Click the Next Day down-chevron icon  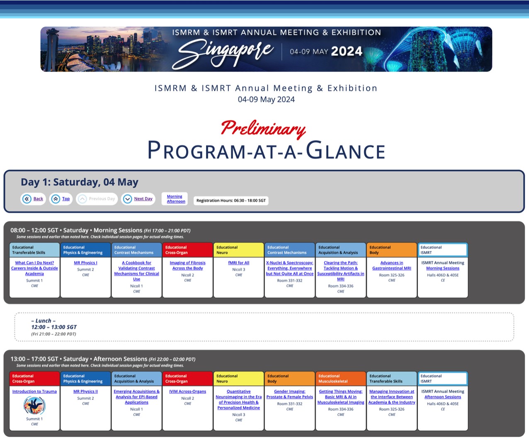point(128,199)
